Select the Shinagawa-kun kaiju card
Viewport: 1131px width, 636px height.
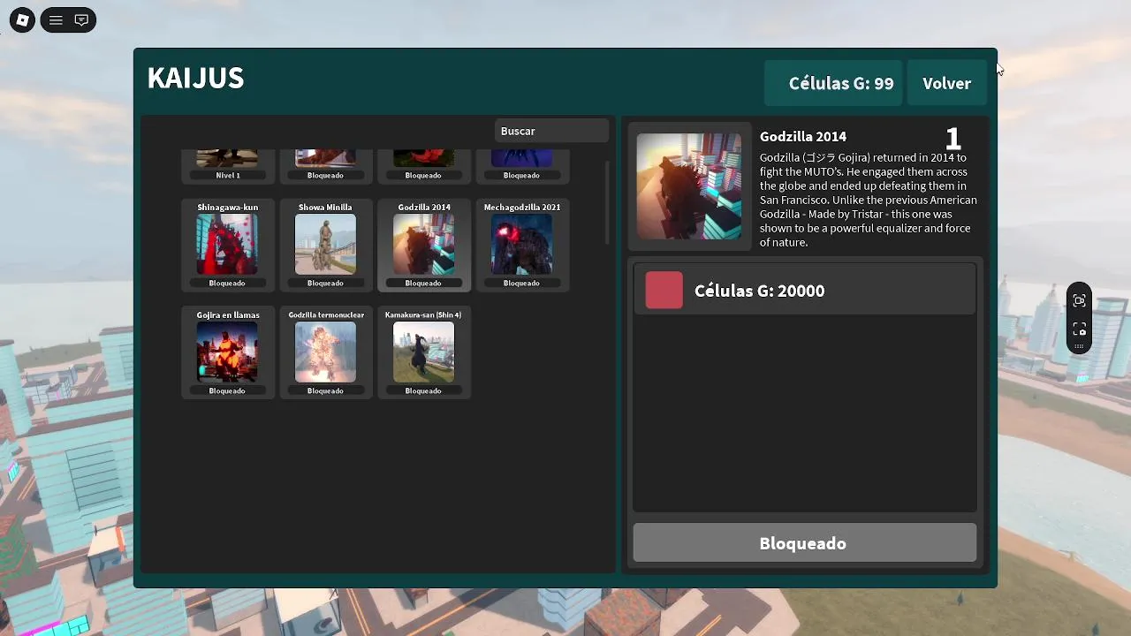point(228,245)
